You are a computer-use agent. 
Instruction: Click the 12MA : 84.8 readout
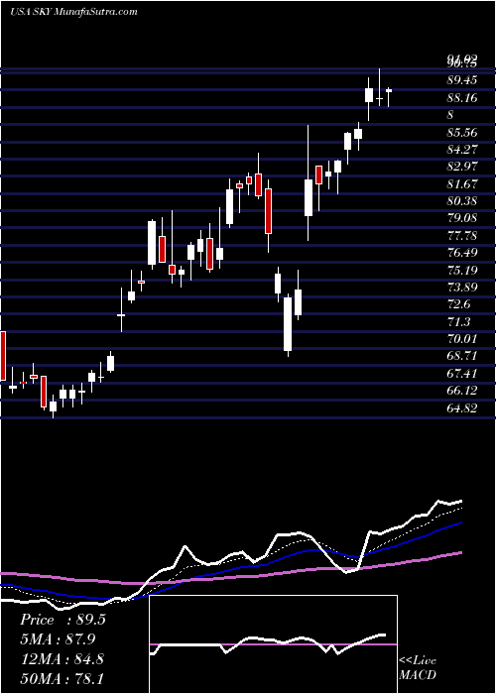point(62,658)
